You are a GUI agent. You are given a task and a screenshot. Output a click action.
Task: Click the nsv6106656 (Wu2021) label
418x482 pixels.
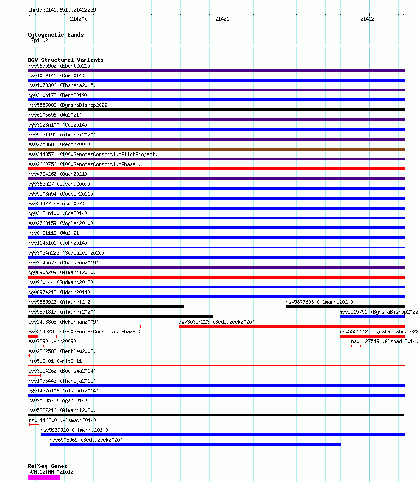tap(55, 115)
